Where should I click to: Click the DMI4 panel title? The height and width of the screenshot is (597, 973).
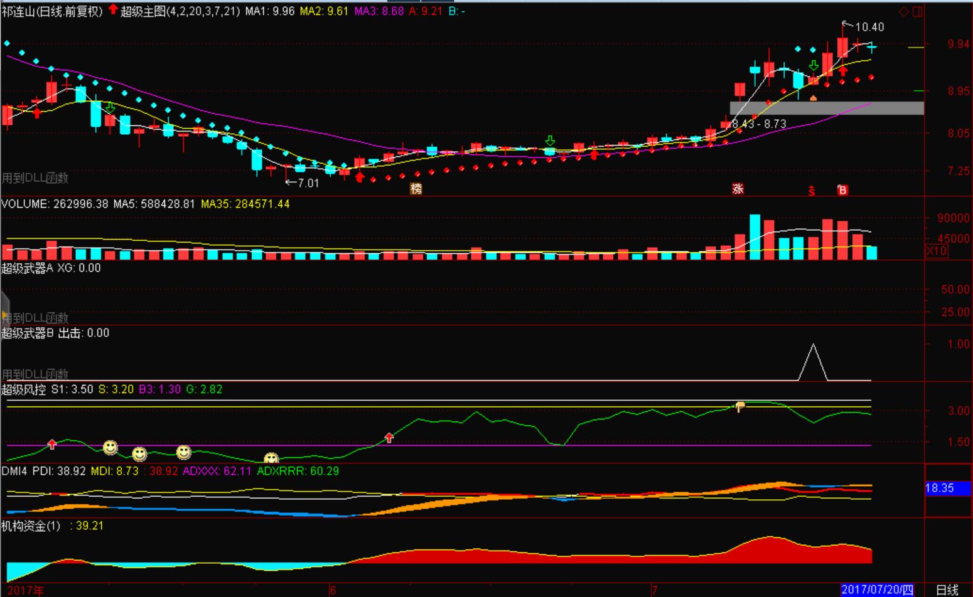(15, 471)
